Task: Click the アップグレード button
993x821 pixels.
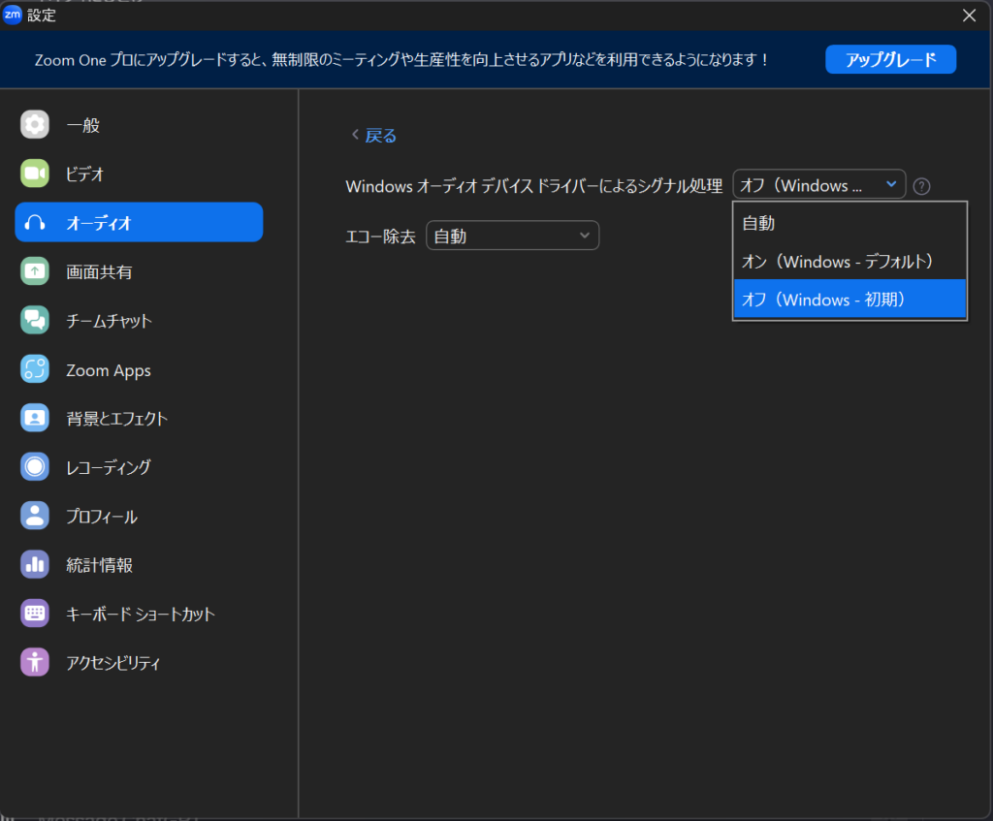Action: [890, 59]
